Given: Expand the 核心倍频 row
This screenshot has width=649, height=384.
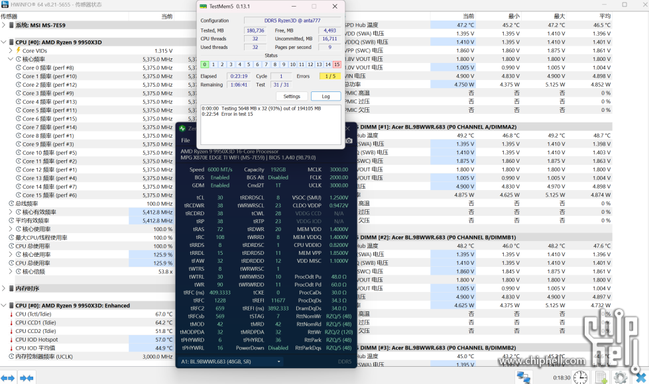Looking at the screenshot, I should click(x=11, y=271).
